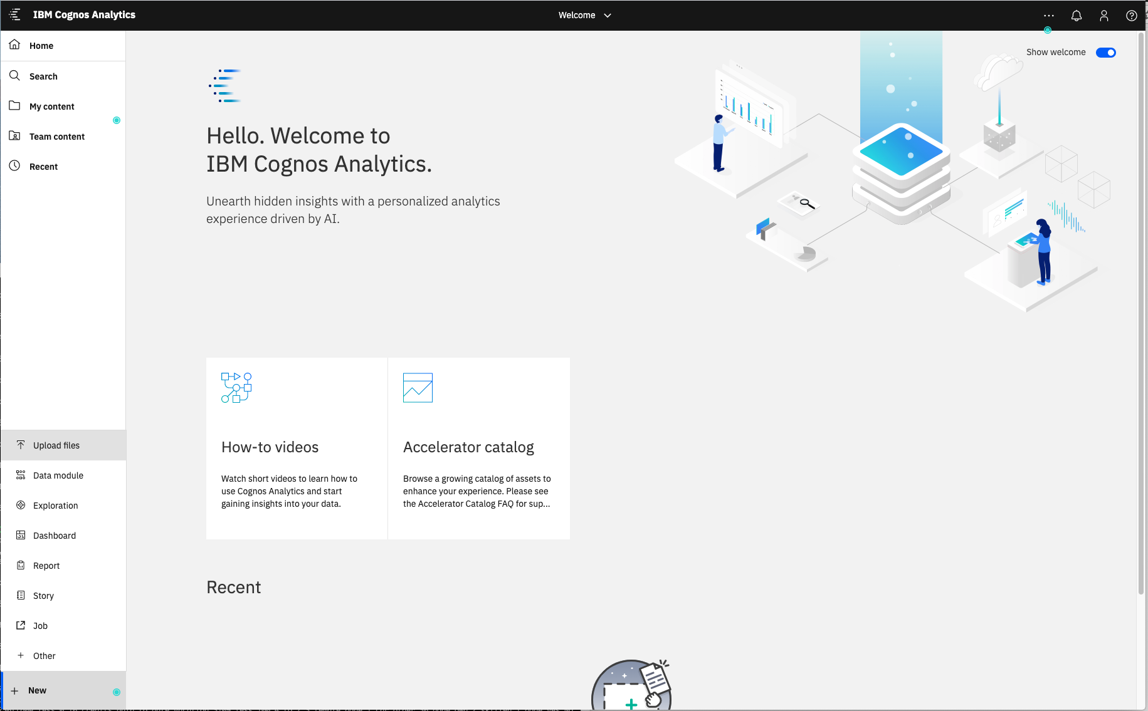
Task: Click the IBM Cognos Analytics title
Action: click(x=84, y=15)
